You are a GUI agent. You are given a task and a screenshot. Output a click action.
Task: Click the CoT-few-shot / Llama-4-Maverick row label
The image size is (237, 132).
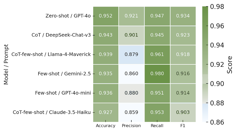point(51,55)
